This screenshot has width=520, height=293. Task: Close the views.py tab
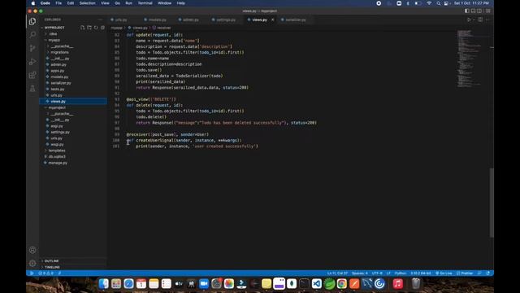click(x=273, y=20)
